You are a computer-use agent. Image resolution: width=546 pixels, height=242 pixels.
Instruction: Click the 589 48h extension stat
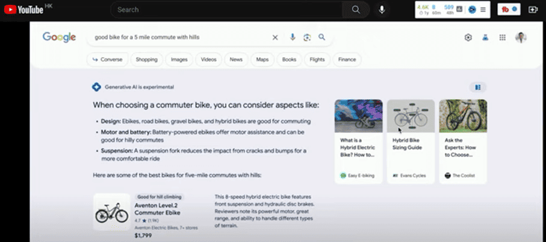449,10
